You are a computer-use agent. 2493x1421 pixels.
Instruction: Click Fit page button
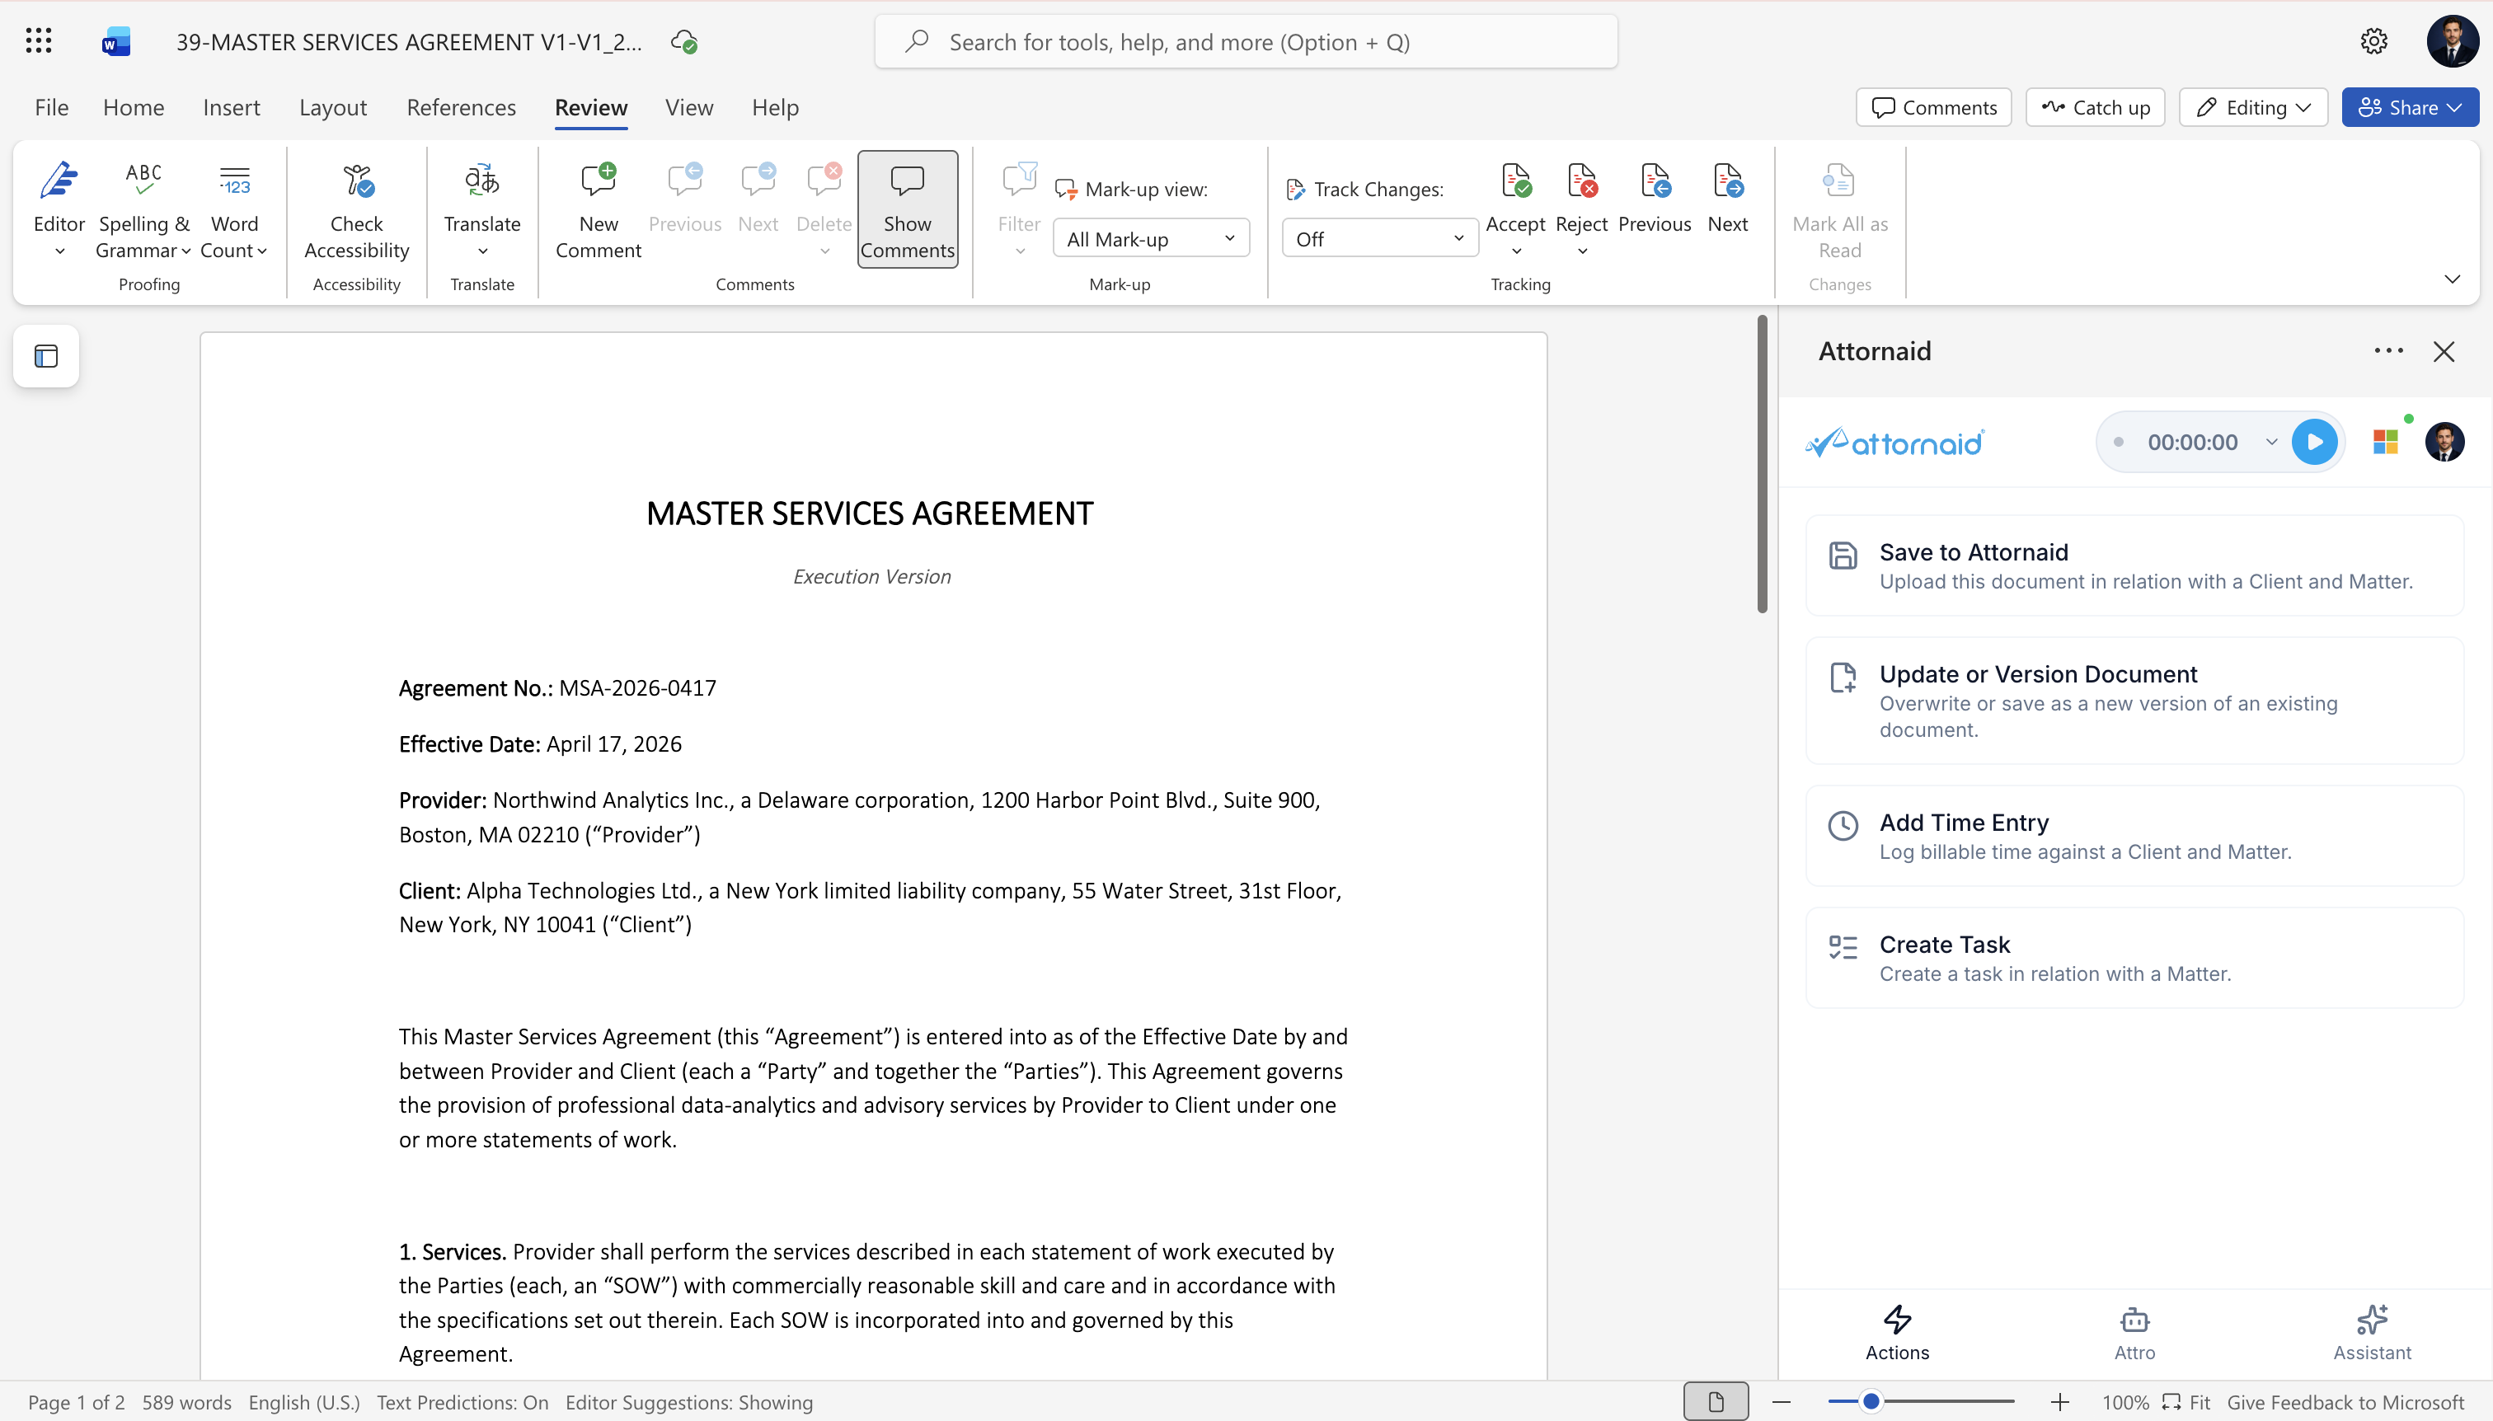tap(2185, 1403)
